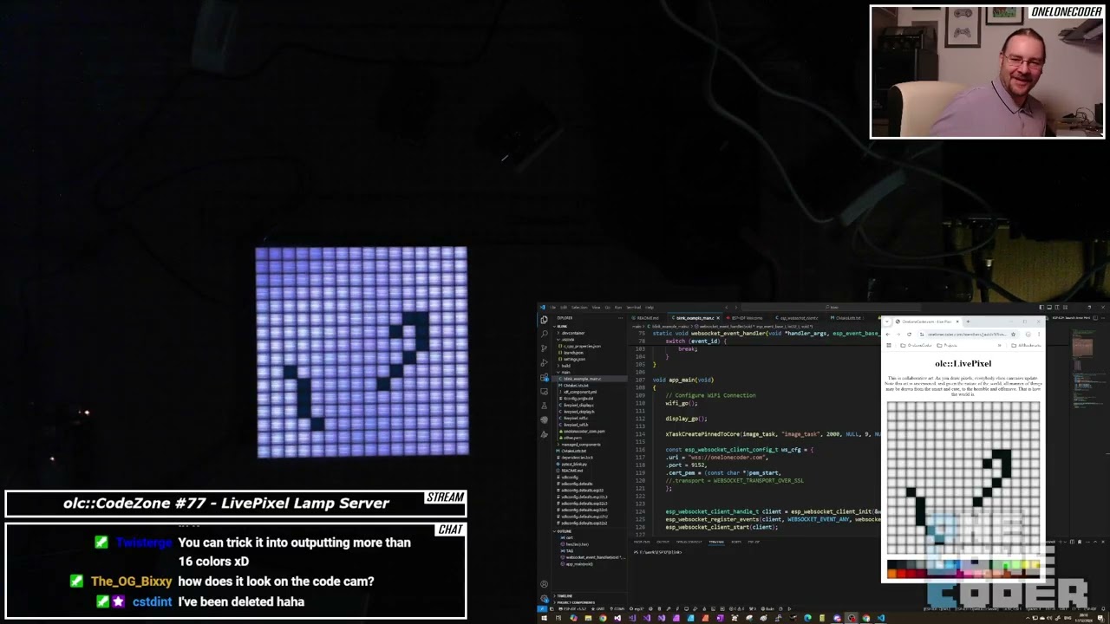
Task: Open the File menu in VS Code
Action: point(553,308)
